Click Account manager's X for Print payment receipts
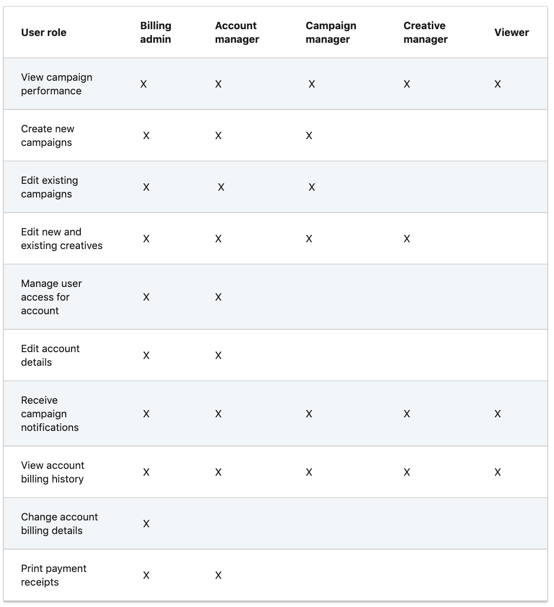 (219, 575)
